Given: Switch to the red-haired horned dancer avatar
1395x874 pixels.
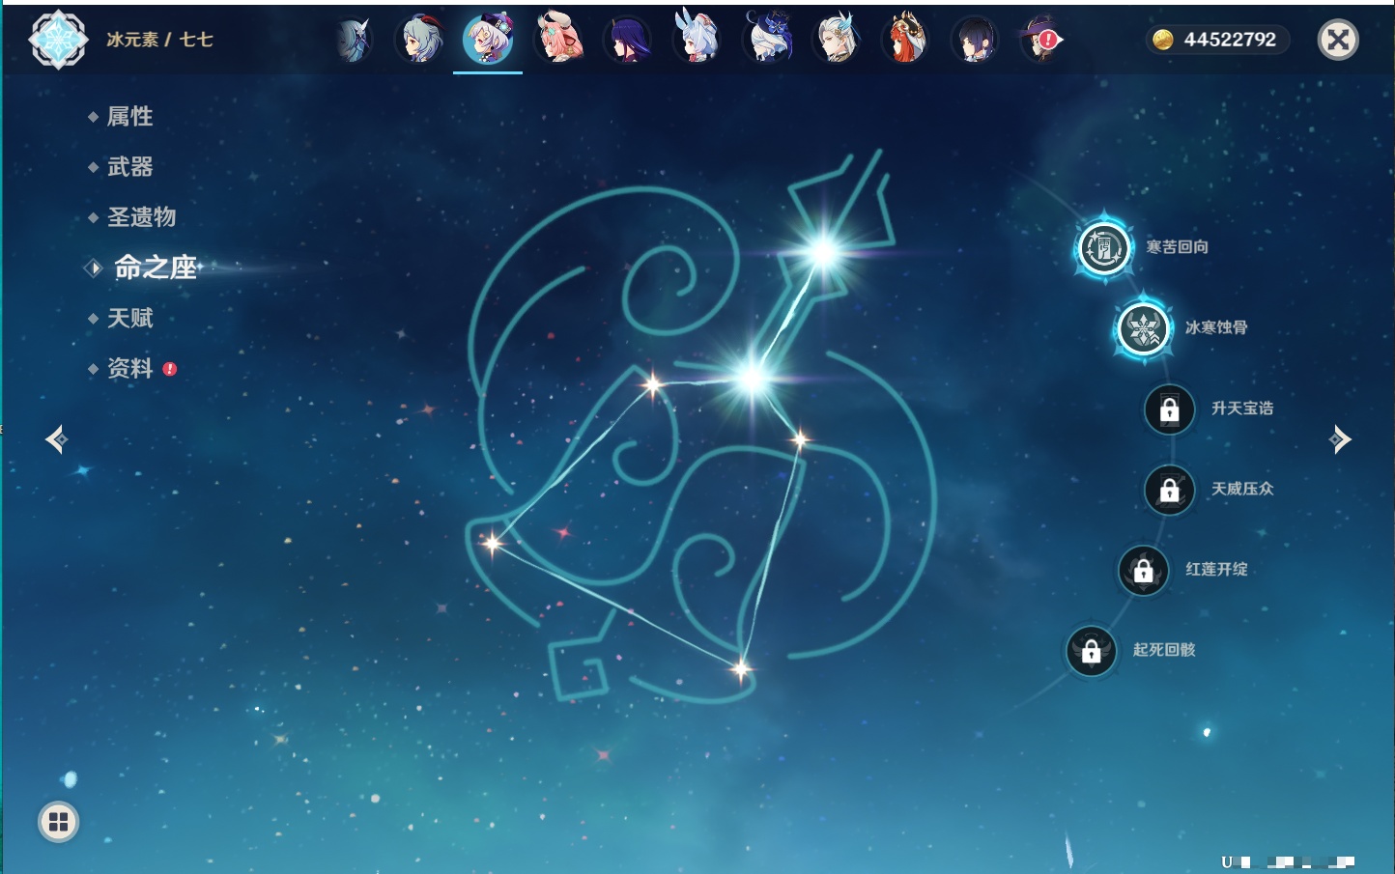Looking at the screenshot, I should 905,38.
